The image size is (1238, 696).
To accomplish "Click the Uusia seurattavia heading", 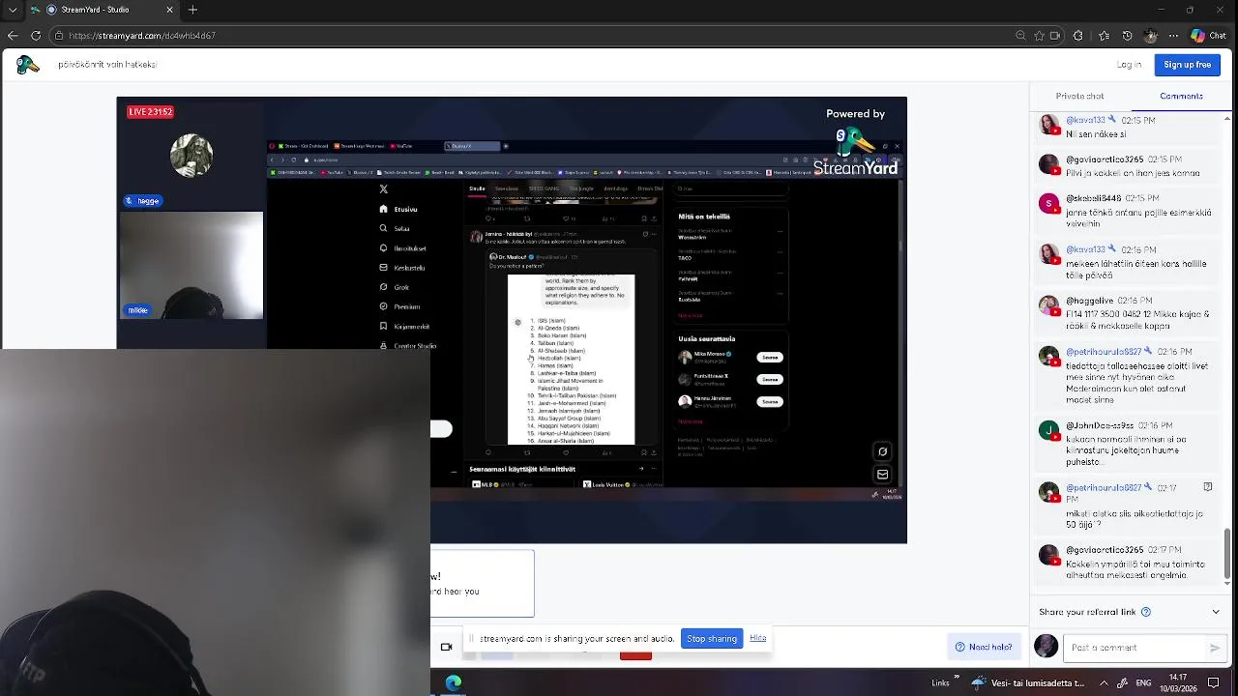I will (707, 338).
